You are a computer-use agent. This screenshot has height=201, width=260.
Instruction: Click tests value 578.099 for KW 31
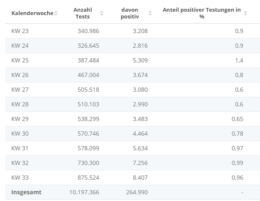(x=88, y=148)
